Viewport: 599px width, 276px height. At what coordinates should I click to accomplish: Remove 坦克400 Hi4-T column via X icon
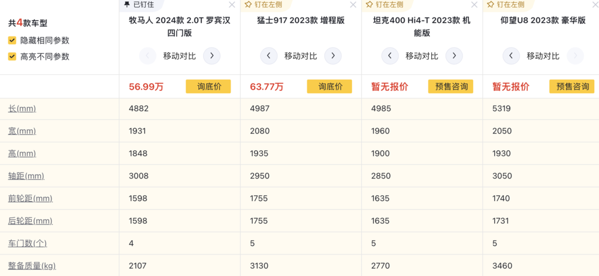474,5
